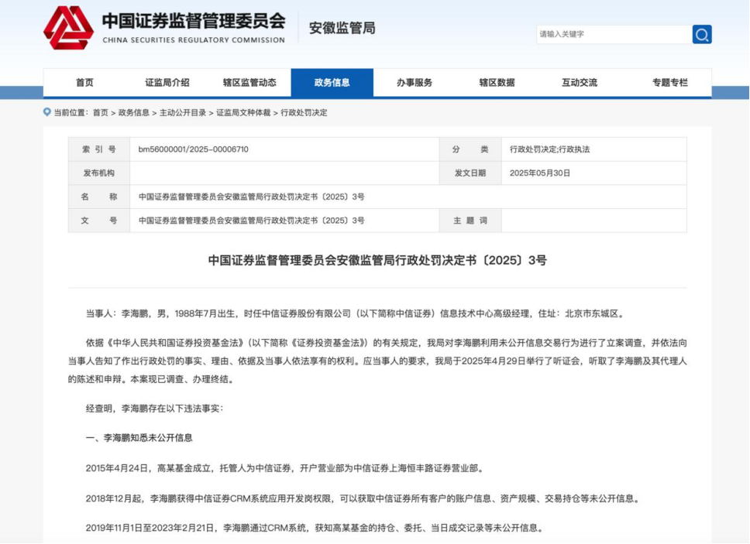
Task: Click the CHINA SECURITIES REGULATORY COMMISSION subtitle
Action: pos(194,40)
